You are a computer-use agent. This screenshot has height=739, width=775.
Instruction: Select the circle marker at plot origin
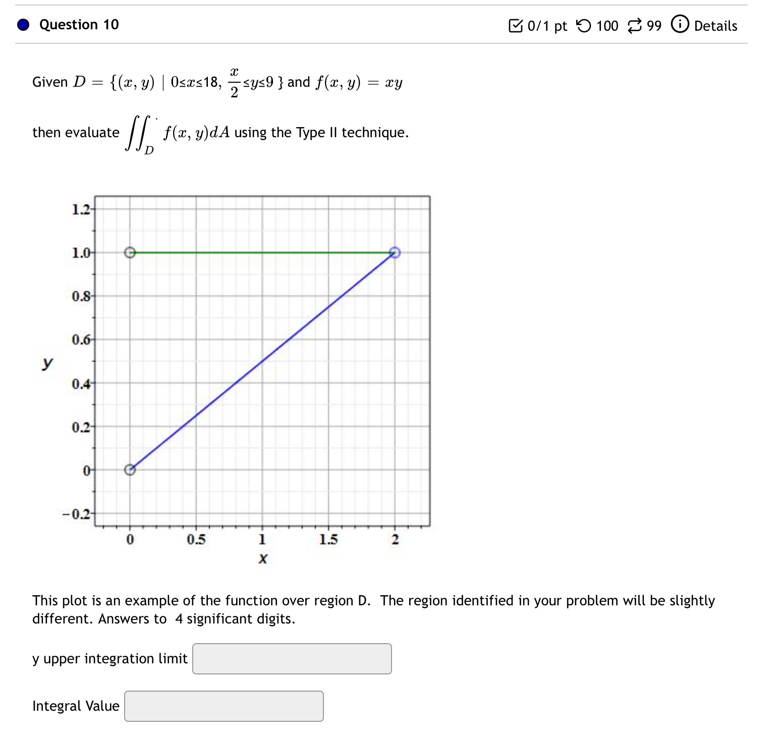130,470
